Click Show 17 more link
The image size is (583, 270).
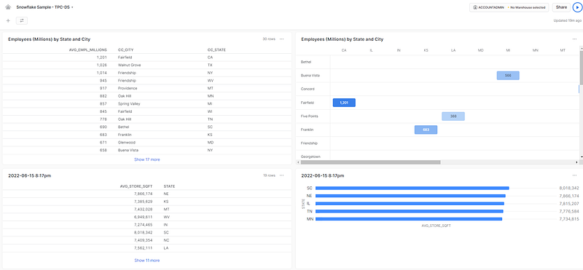click(x=147, y=159)
